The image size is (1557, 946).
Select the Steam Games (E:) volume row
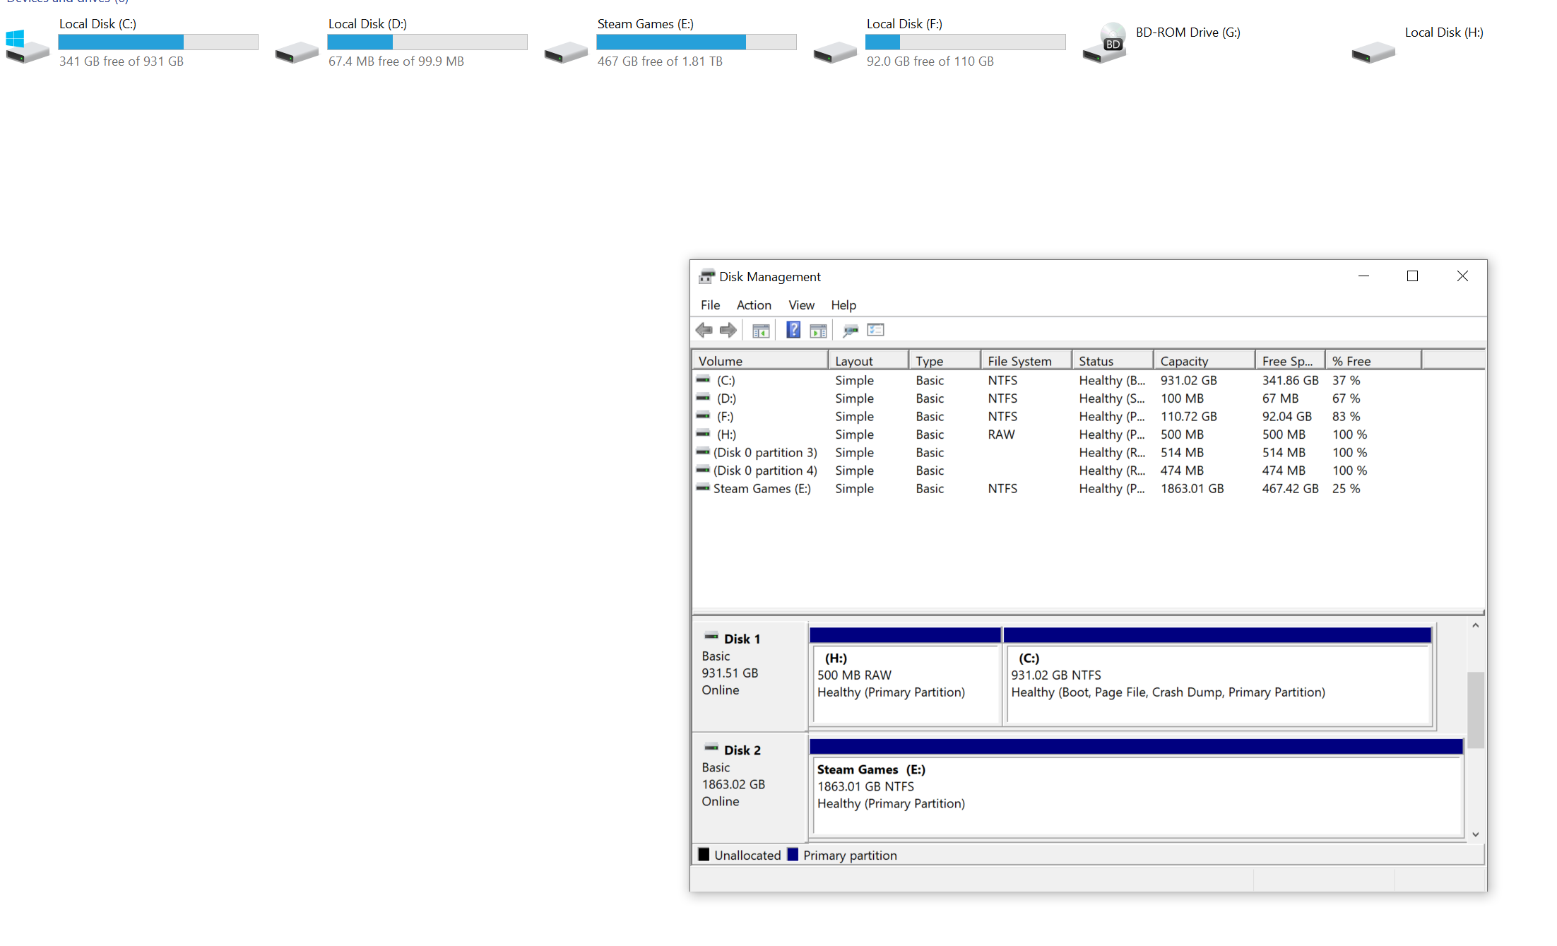coord(762,488)
